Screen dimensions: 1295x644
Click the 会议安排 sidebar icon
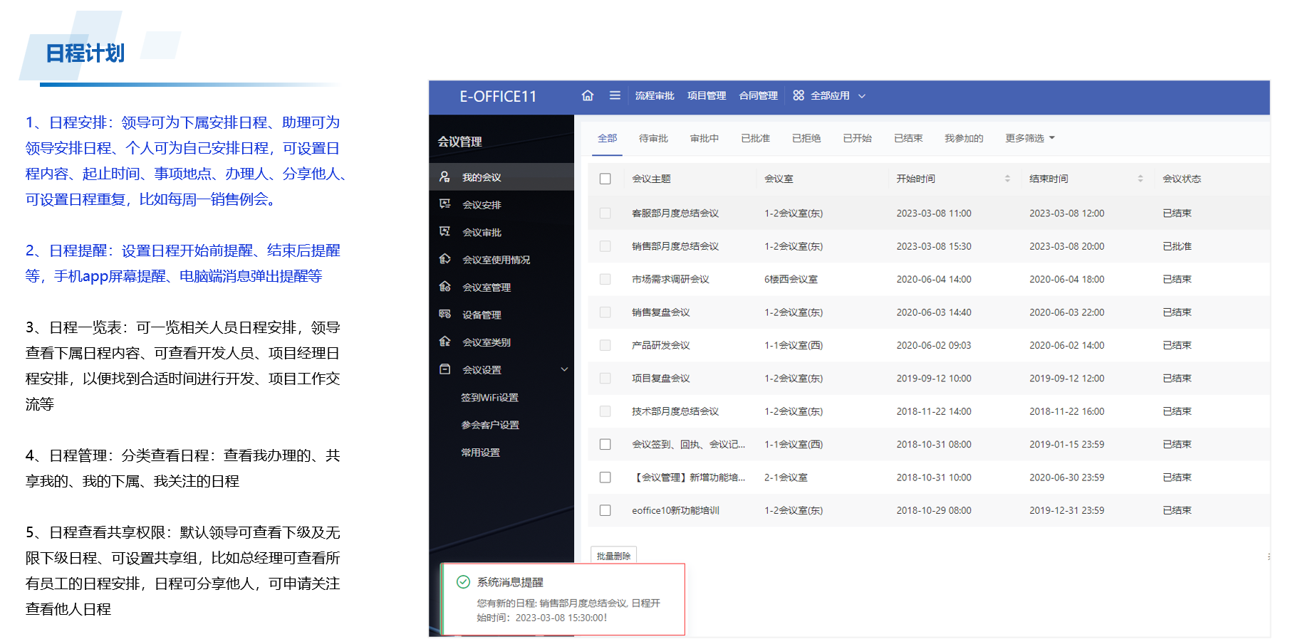pyautogui.click(x=444, y=204)
